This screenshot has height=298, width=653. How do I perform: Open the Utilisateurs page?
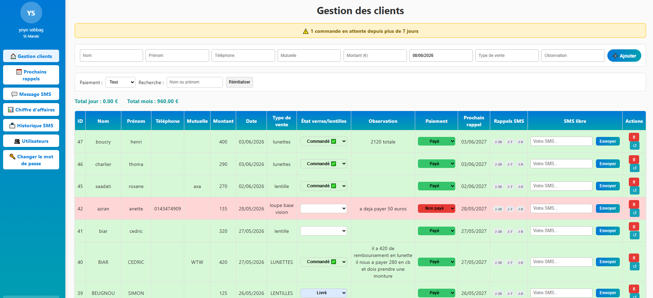[x=31, y=141]
